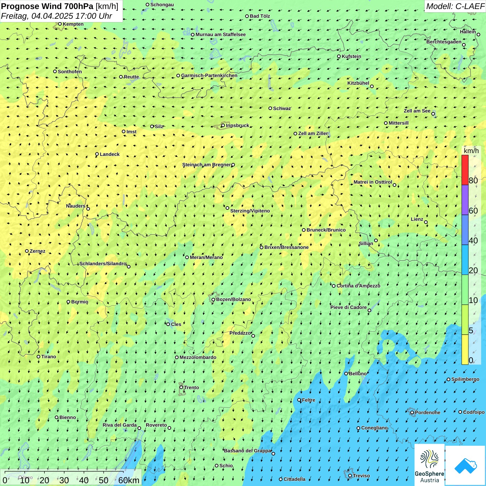Click the Innsbruck city marker
The width and height of the screenshot is (486, 486).
click(223, 125)
